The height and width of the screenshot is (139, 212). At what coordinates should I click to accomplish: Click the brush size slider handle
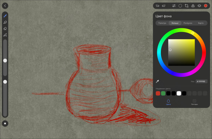pyautogui.click(x=5, y=61)
